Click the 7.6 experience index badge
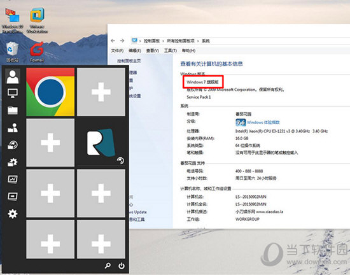Screen dimensions: 350x275 241,122
